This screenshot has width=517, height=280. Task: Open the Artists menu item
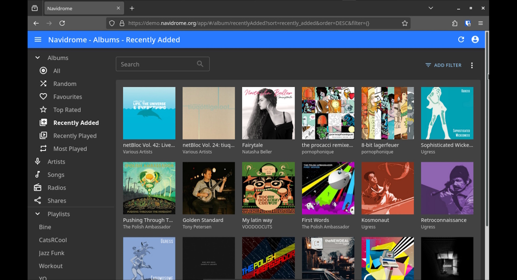tap(56, 162)
